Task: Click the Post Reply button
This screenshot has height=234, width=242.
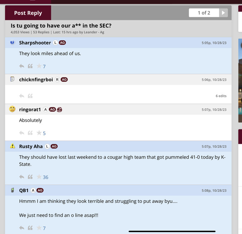Action: point(28,13)
